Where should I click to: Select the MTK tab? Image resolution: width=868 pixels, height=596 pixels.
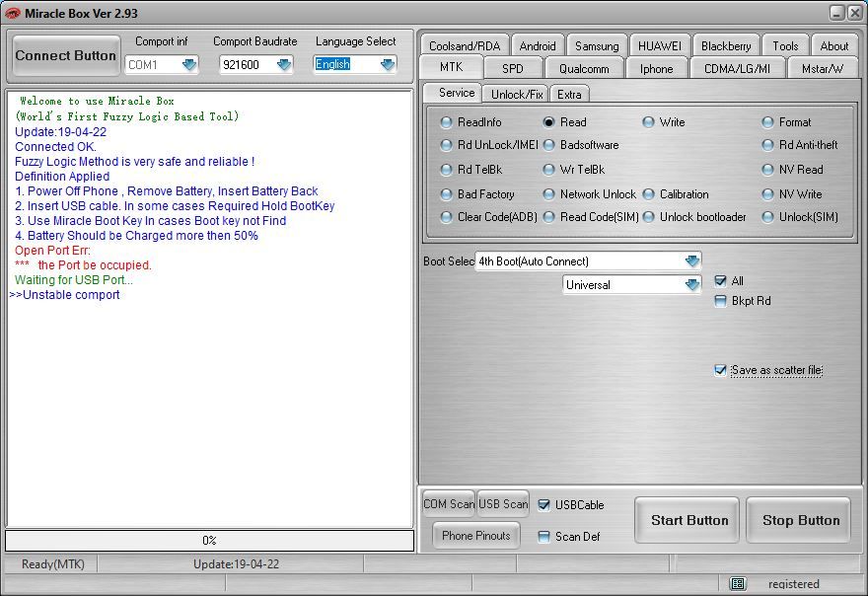coord(451,67)
